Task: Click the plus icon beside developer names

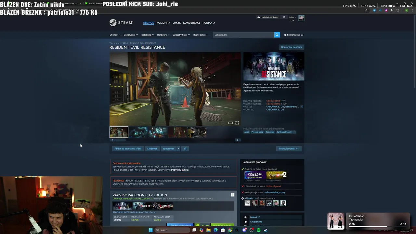Action: click(302, 107)
